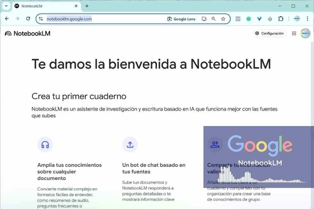Open the Chrome profile avatar in toolbar

point(297,19)
